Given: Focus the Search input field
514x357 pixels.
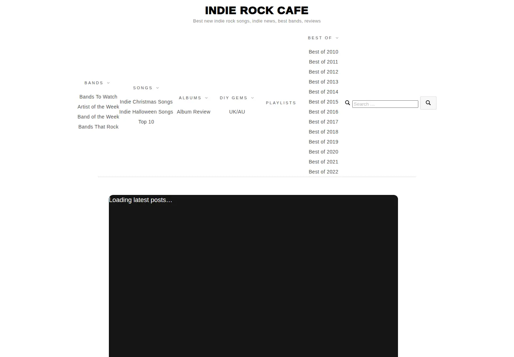Looking at the screenshot, I should 385,104.
